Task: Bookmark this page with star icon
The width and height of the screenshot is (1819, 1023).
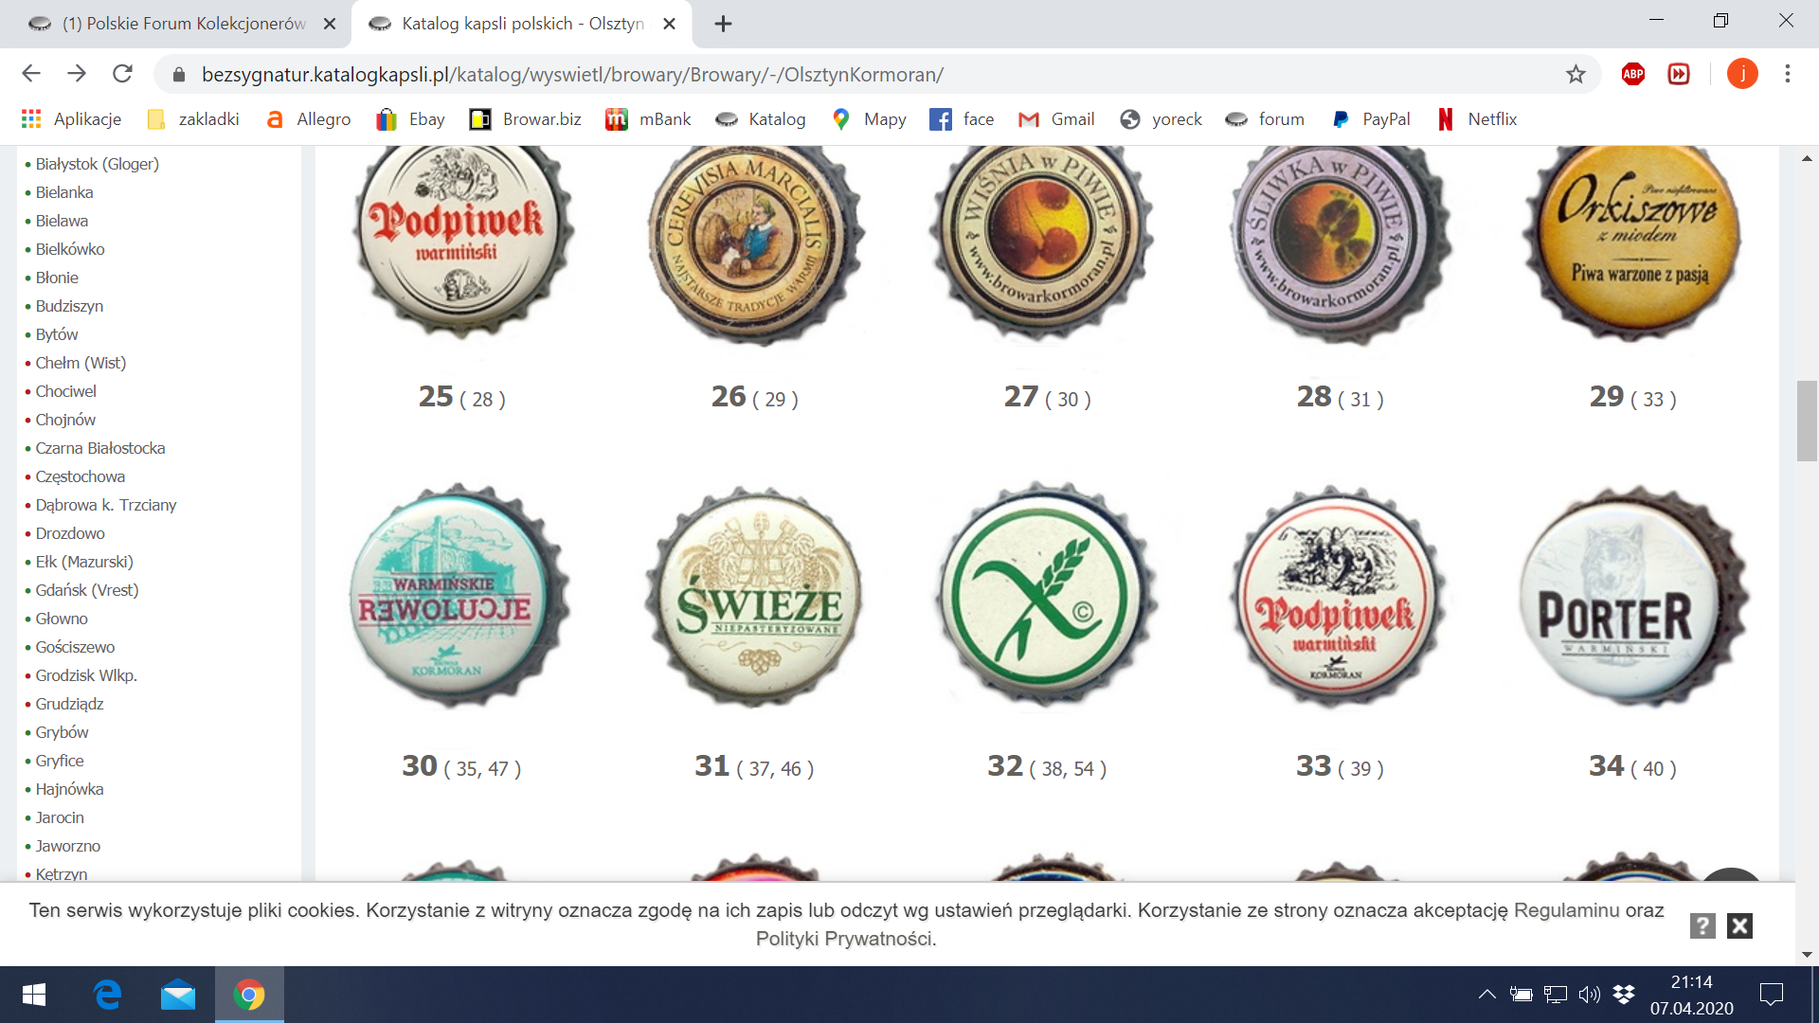Action: point(1576,74)
